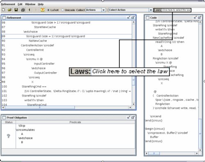Screen dimensions: 205x162
Task: Select line 89 circguard size = 1
Action: (67, 36)
